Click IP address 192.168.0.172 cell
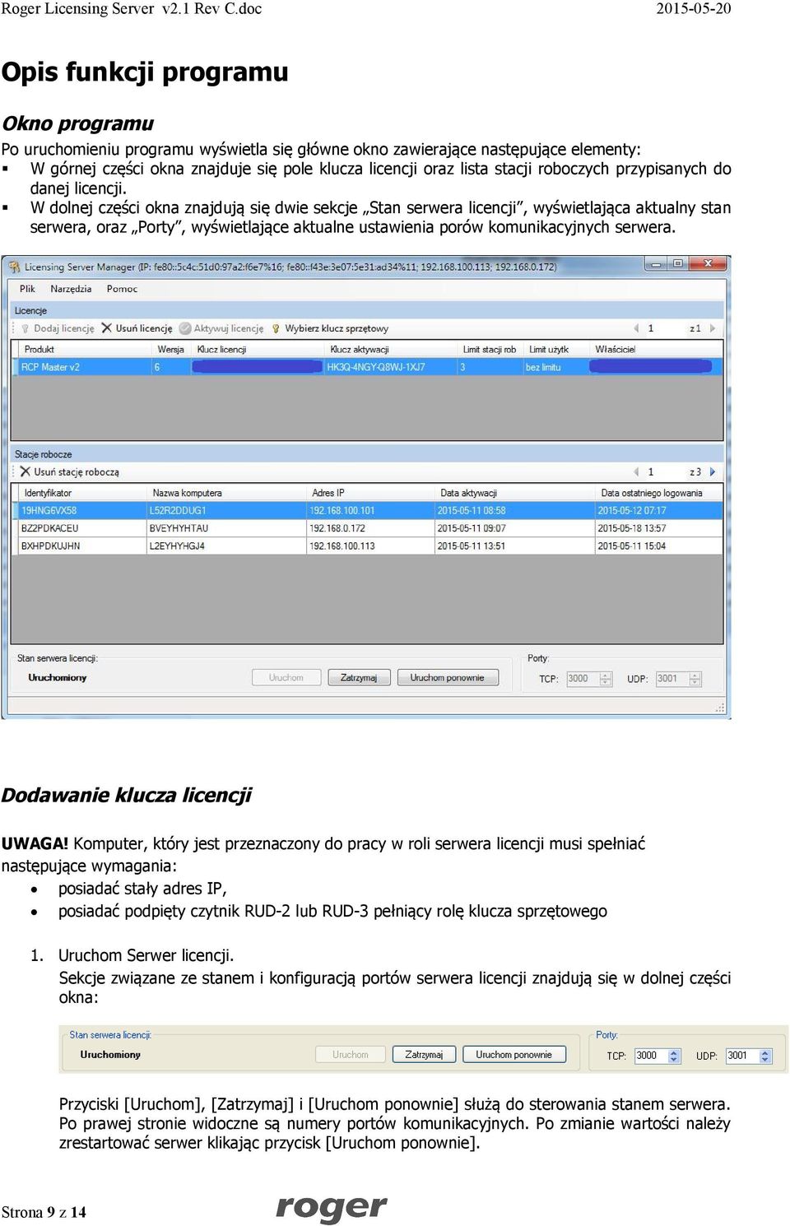 pos(370,528)
